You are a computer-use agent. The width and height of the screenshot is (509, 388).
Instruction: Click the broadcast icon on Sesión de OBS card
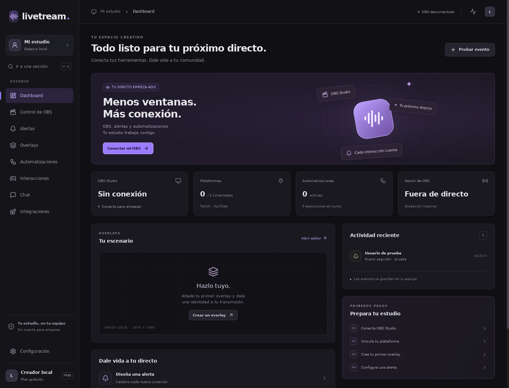point(485,181)
